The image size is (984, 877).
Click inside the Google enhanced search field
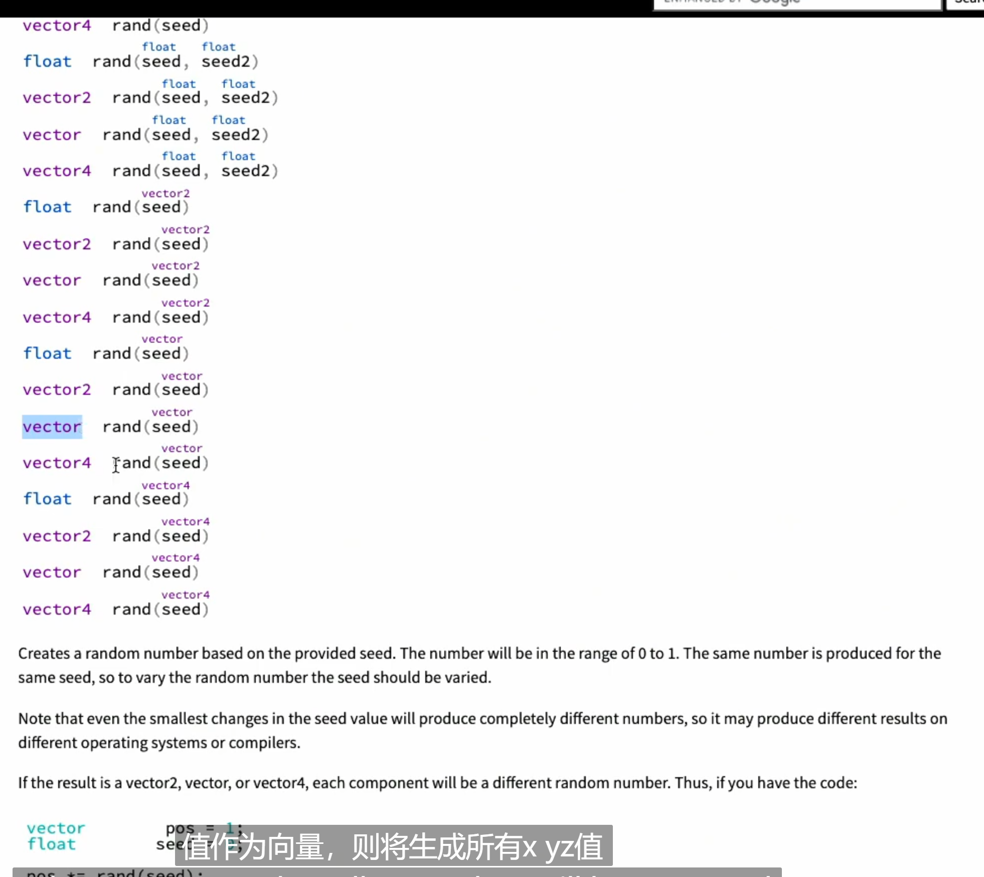(797, 4)
